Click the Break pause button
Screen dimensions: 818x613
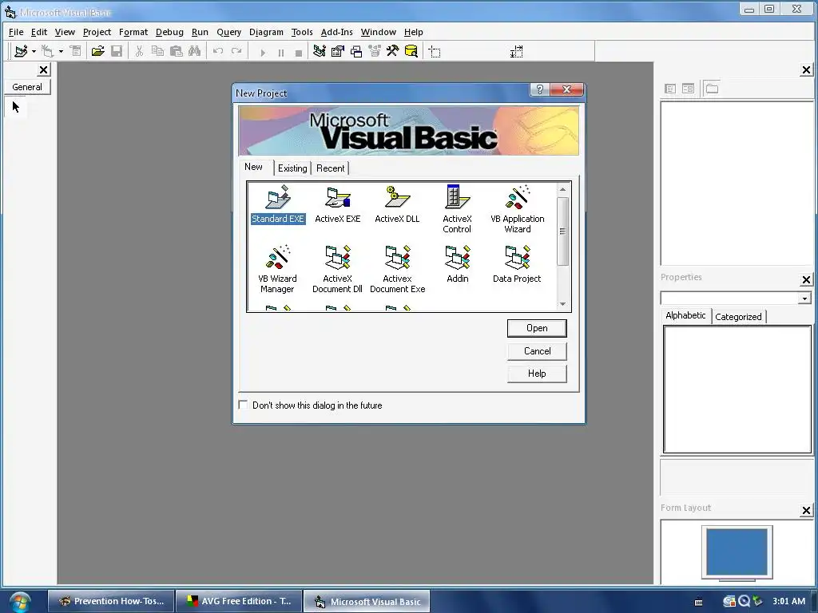point(280,52)
